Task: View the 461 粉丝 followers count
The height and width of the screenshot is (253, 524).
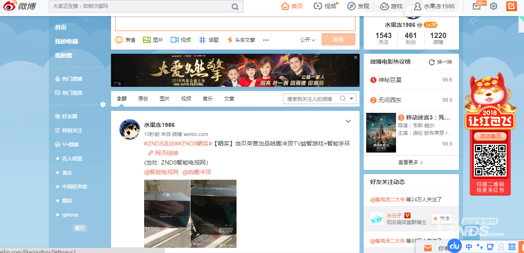Action: [x=411, y=38]
